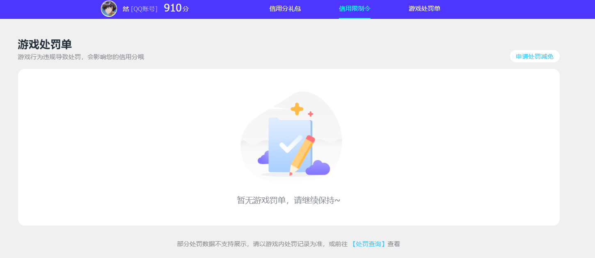The width and height of the screenshot is (595, 258).
Task: Click the [QQ账号] account label
Action: [x=144, y=9]
